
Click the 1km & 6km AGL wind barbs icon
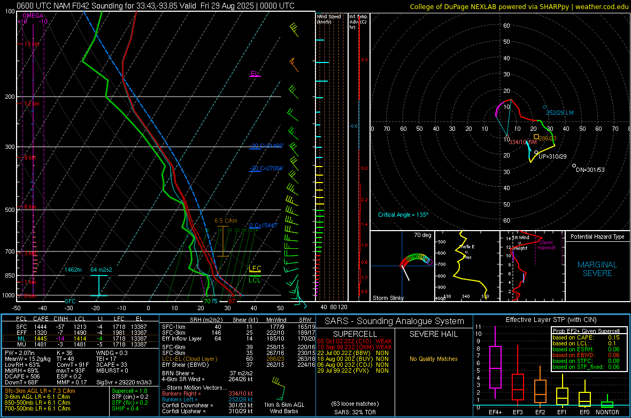(x=279, y=389)
